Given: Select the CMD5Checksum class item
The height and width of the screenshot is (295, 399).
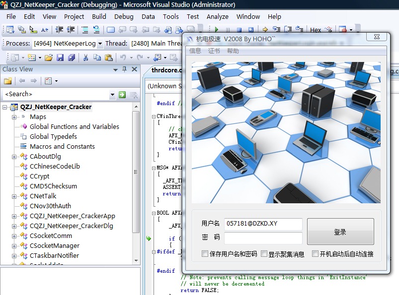Looking at the screenshot, I should click(x=53, y=186).
